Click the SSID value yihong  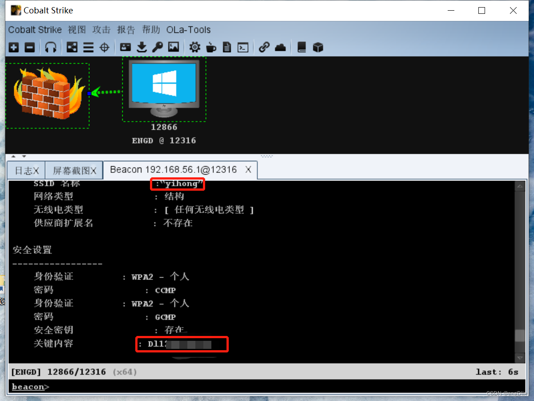pyautogui.click(x=181, y=184)
